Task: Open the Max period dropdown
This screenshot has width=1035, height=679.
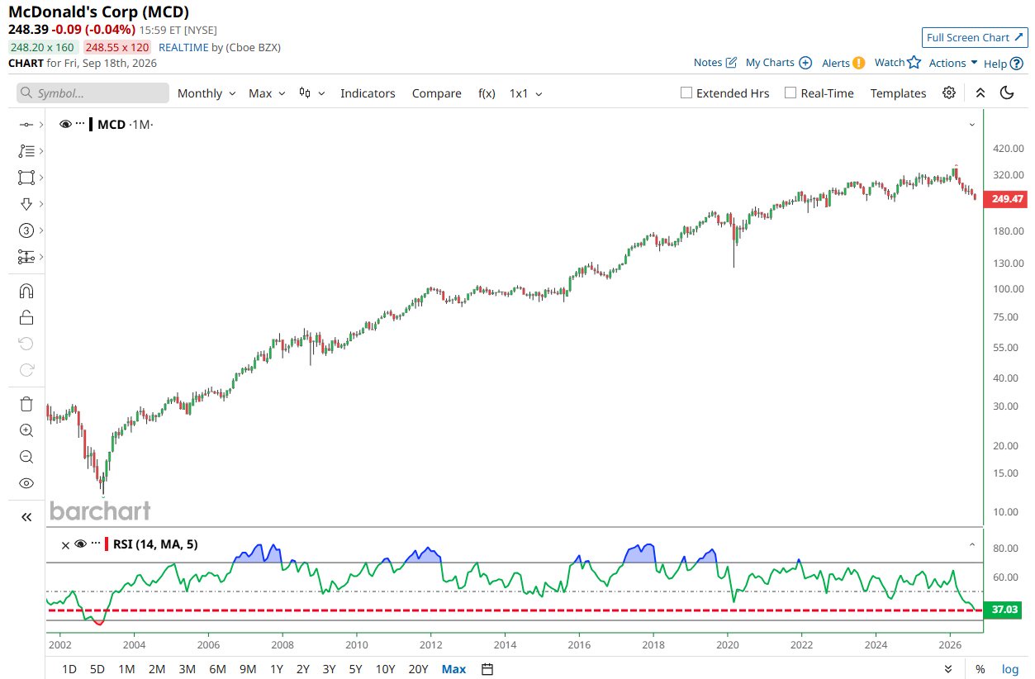Action: [267, 93]
